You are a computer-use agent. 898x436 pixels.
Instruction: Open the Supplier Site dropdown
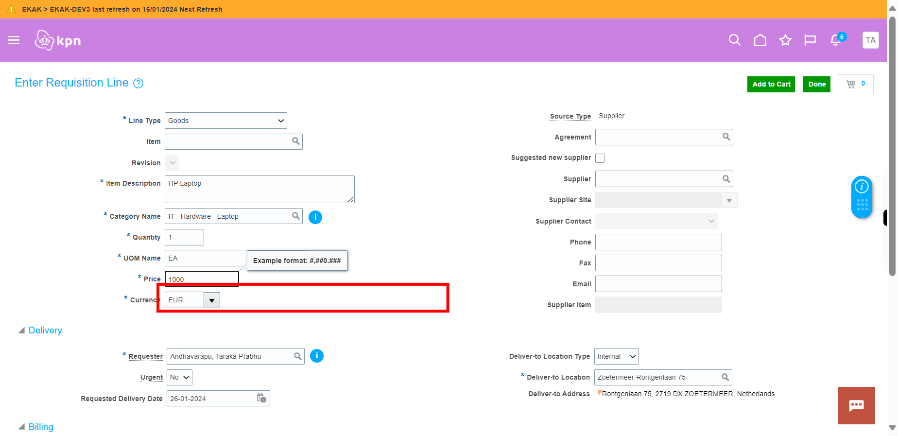click(x=729, y=200)
